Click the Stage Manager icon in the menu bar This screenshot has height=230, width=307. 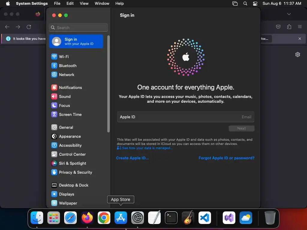point(235,4)
